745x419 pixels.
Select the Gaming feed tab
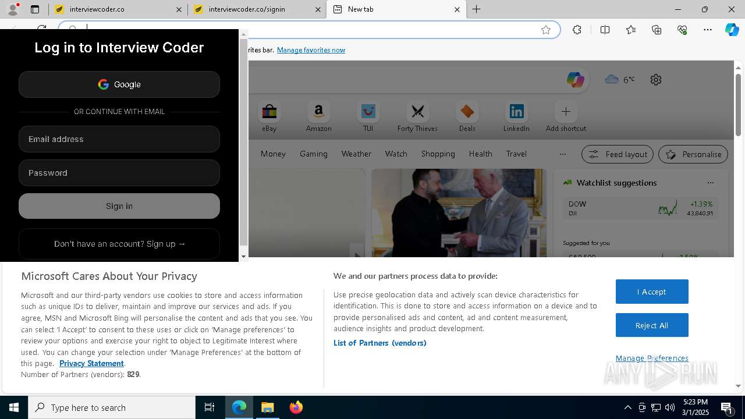click(x=314, y=154)
